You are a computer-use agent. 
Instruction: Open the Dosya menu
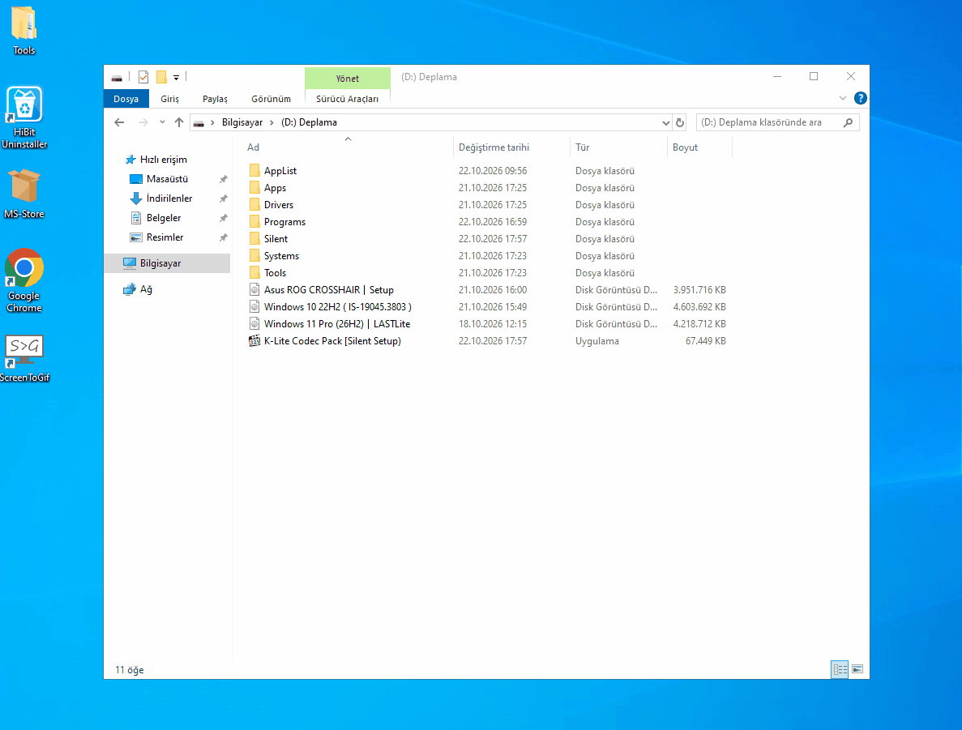(126, 99)
